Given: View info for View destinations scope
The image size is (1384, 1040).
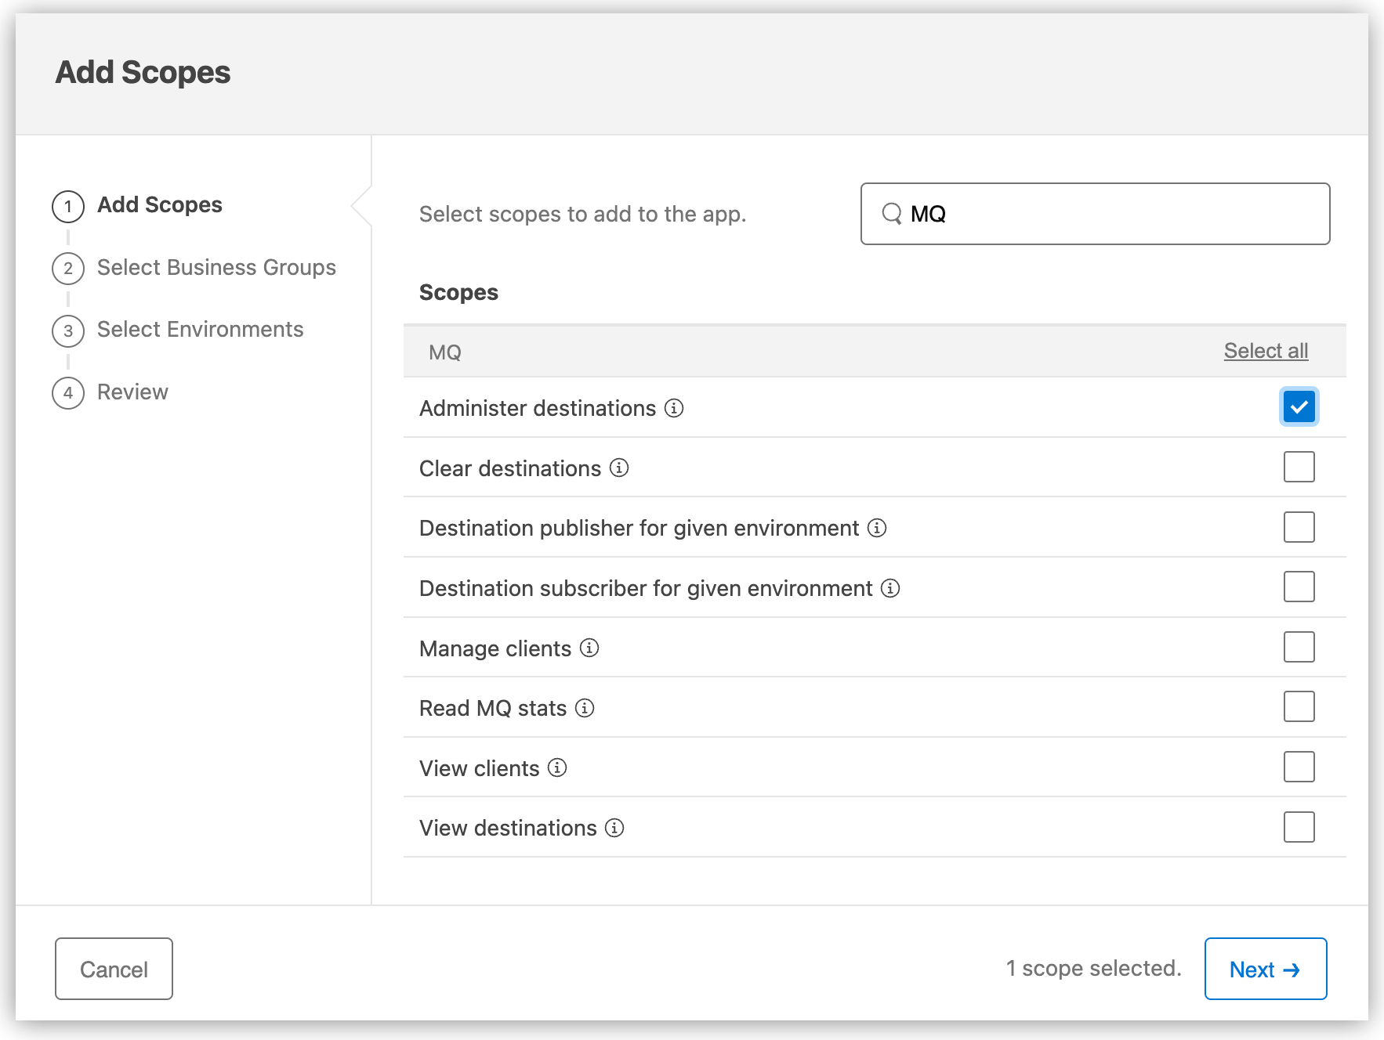Looking at the screenshot, I should click(614, 828).
